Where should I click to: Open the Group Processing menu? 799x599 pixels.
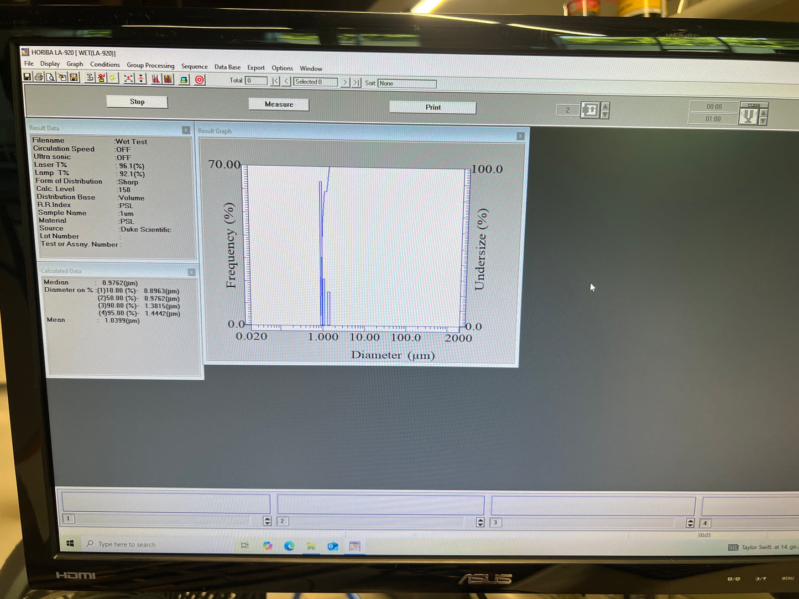pos(150,66)
